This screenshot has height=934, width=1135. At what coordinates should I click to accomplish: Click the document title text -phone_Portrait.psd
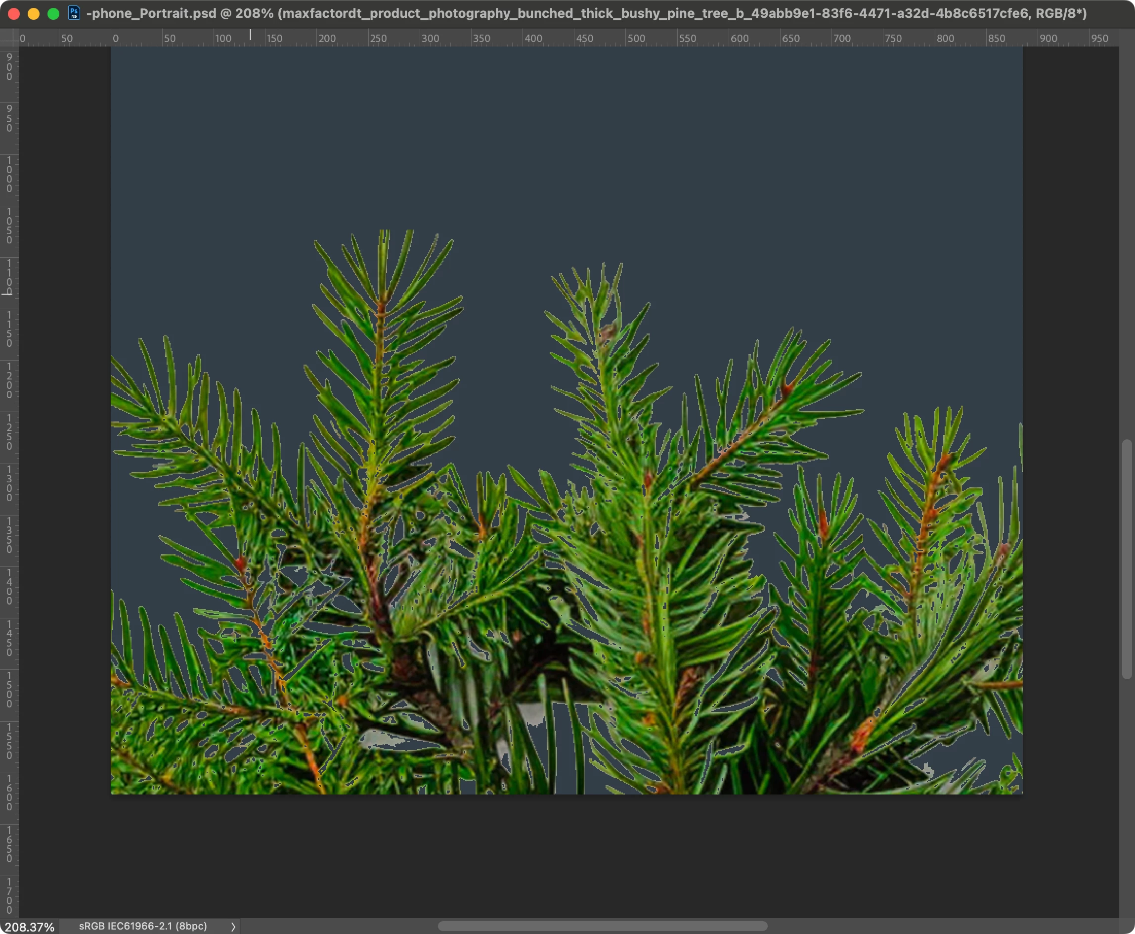(152, 13)
